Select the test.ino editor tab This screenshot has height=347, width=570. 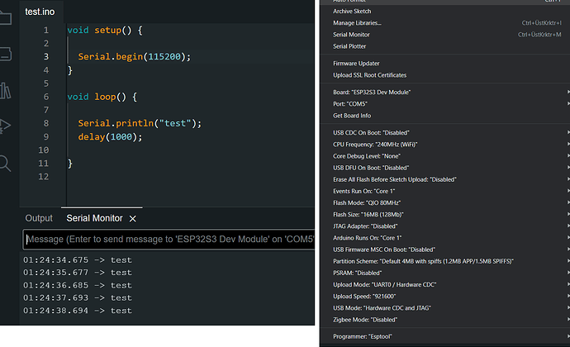[x=40, y=12]
